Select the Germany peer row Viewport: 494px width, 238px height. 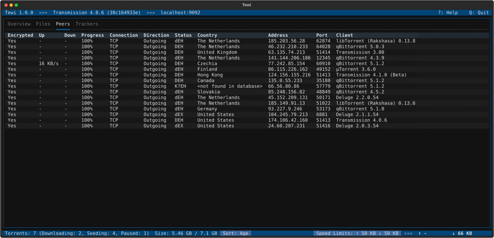pos(247,109)
